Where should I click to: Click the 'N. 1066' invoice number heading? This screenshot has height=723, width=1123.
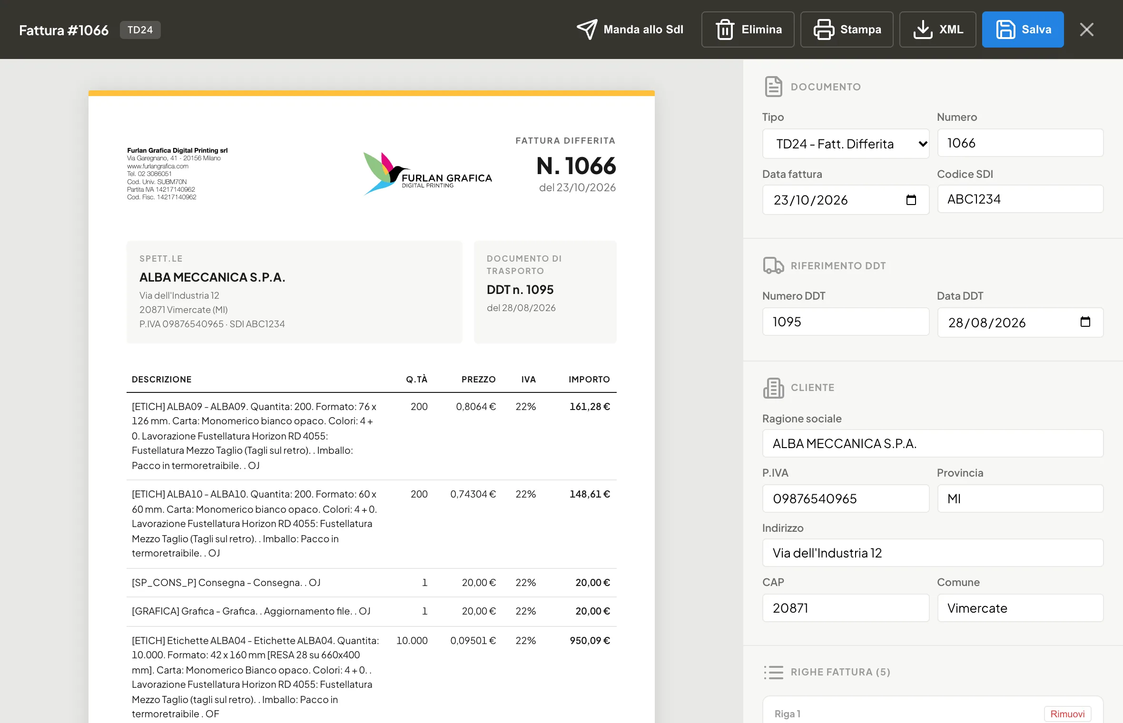point(576,166)
